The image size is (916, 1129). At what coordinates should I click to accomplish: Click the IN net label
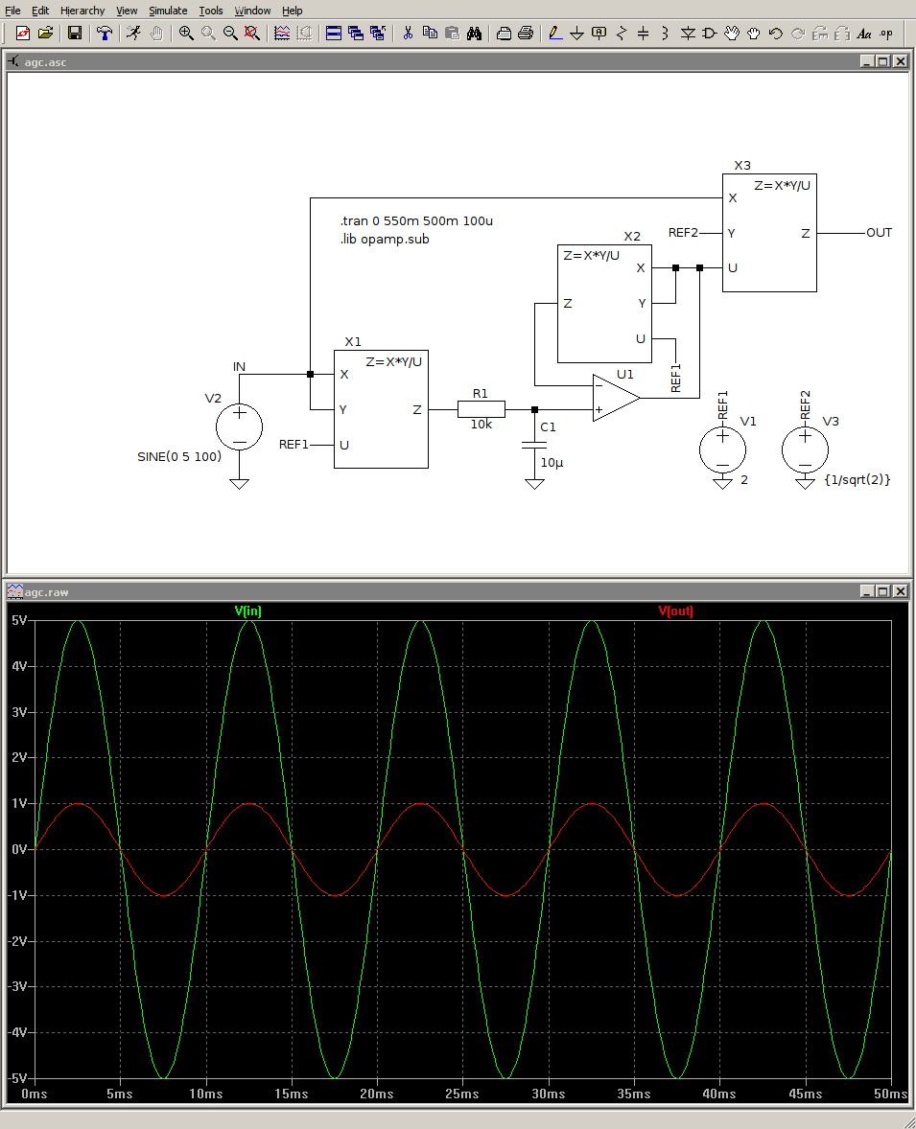click(x=239, y=366)
